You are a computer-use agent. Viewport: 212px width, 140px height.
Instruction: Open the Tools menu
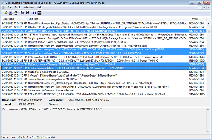point(18,7)
